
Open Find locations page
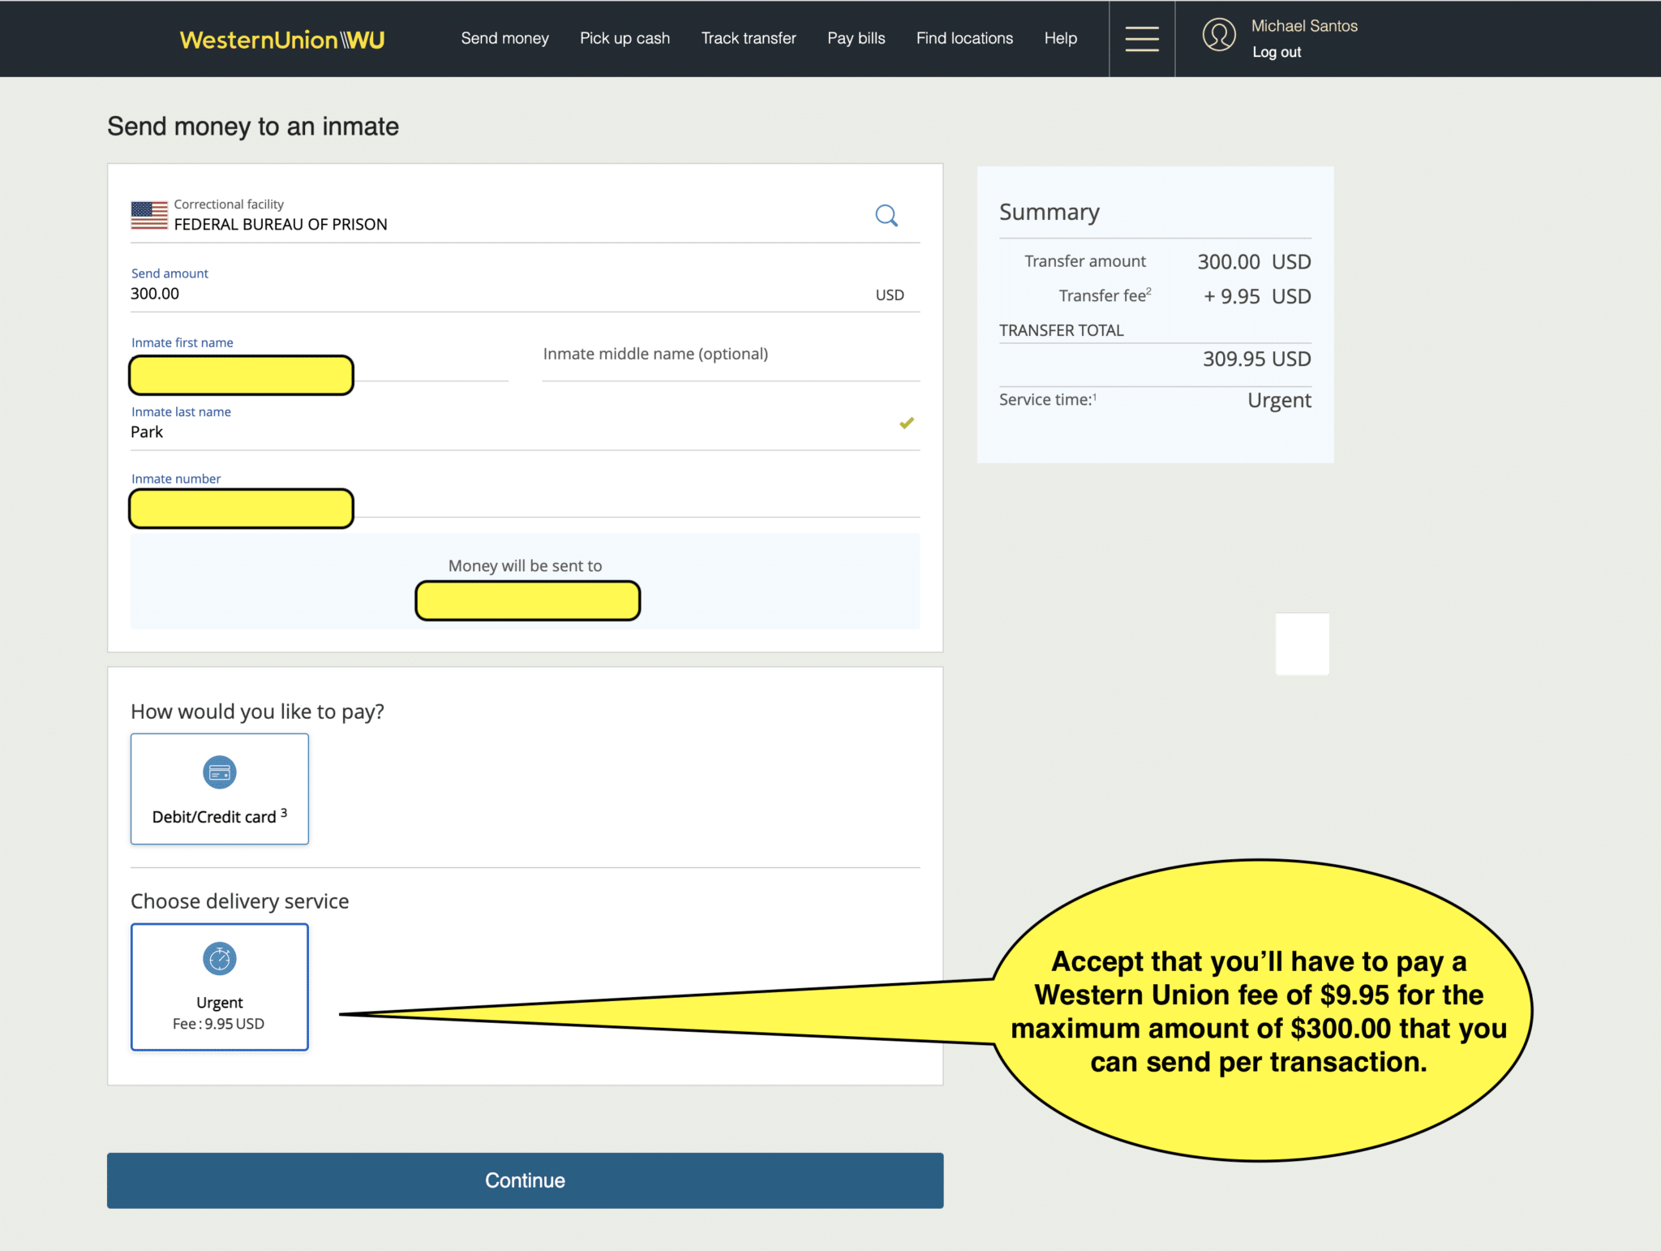tap(964, 38)
